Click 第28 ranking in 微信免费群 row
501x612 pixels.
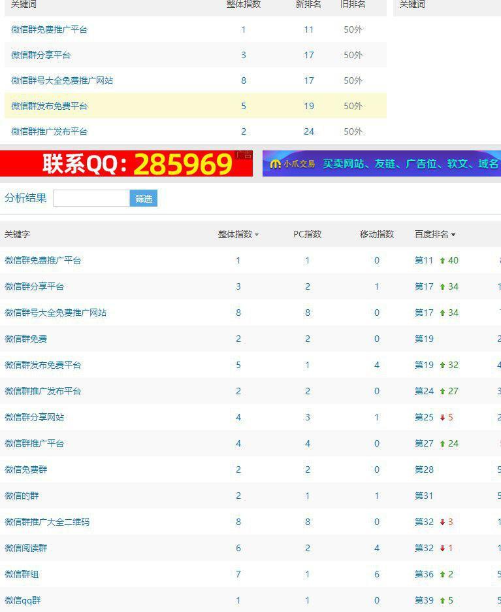point(424,469)
